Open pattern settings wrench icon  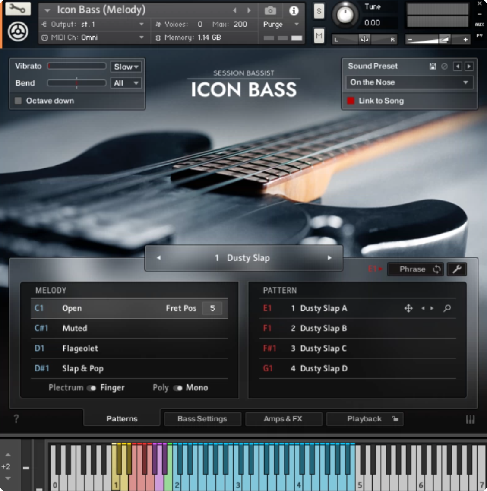pos(457,269)
